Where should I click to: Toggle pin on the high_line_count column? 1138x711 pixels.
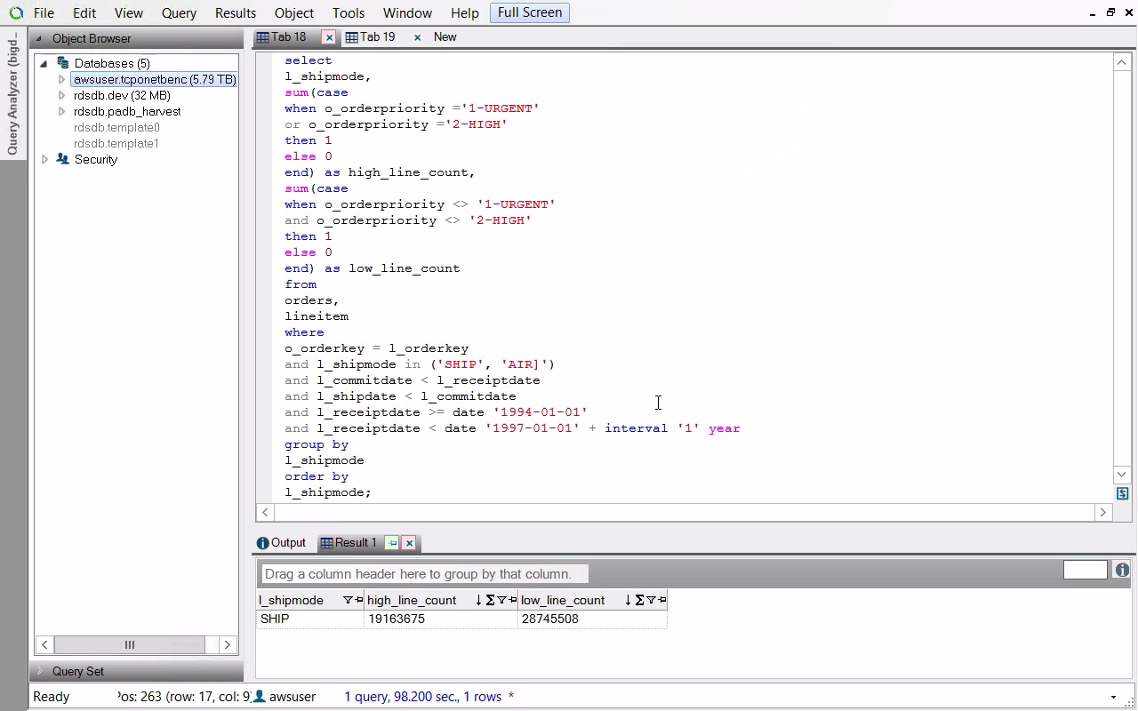pyautogui.click(x=513, y=601)
